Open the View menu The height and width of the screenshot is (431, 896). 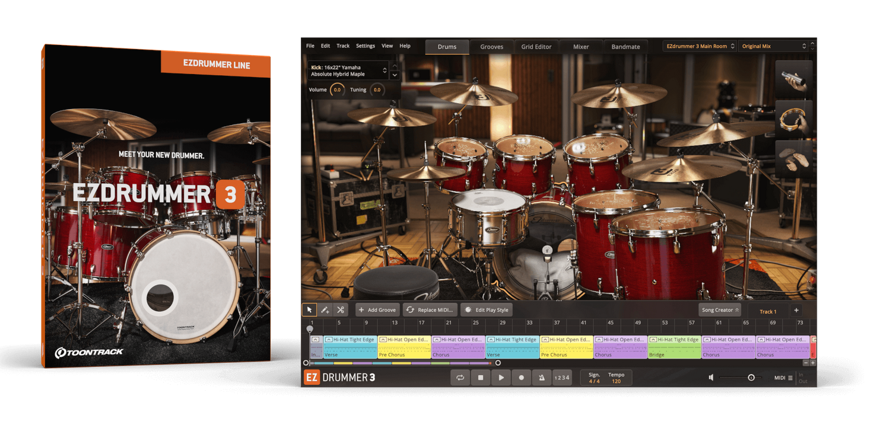tap(387, 46)
